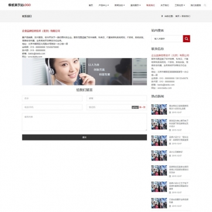Focus the message content textarea

click(84, 122)
